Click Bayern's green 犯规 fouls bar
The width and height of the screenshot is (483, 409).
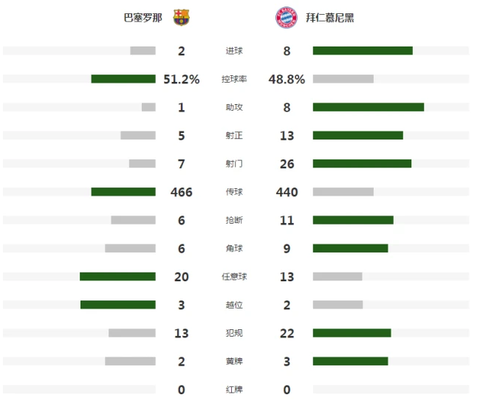pyautogui.click(x=352, y=333)
